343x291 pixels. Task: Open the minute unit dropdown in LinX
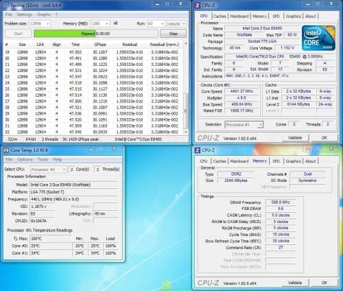tap(176, 23)
